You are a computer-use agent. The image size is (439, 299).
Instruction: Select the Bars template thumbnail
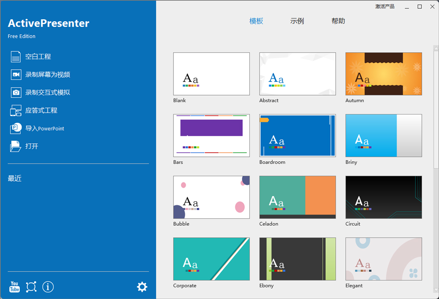[212, 135]
